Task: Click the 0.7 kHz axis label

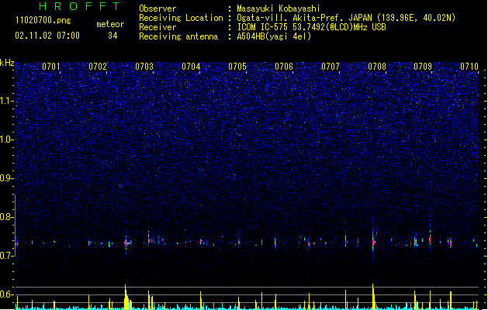Action: [6, 256]
